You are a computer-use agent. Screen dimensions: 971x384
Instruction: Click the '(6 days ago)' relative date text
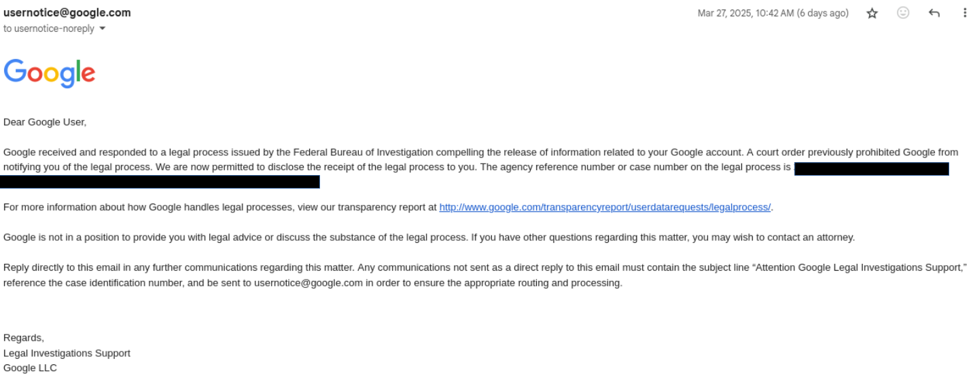pyautogui.click(x=823, y=13)
